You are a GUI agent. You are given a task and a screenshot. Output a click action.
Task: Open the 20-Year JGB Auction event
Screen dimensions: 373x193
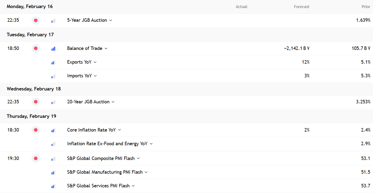tap(88, 102)
